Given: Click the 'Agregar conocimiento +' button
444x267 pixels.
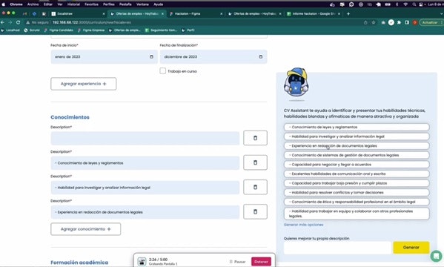Looking at the screenshot, I should (85, 229).
